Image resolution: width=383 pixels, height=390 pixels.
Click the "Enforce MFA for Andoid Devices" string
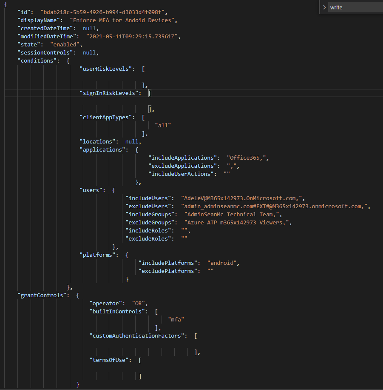(x=123, y=20)
